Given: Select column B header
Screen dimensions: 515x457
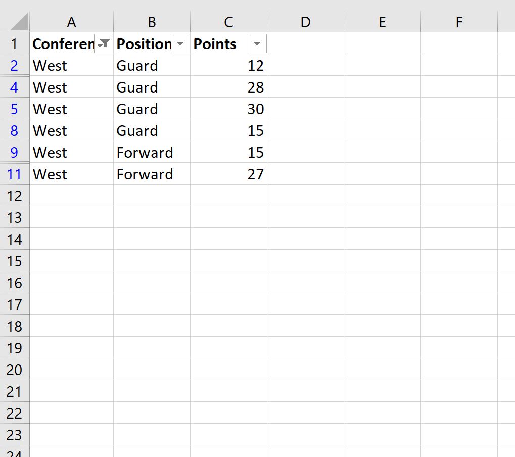Looking at the screenshot, I should click(x=152, y=22).
